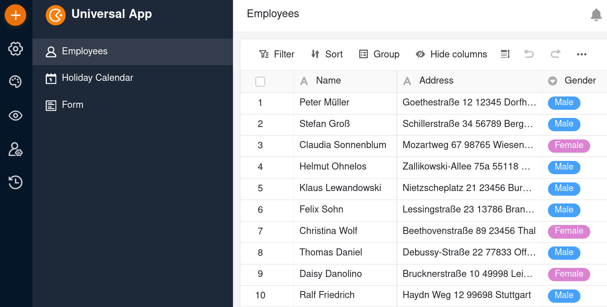Screen dimensions: 607x307
Task: Click the notification bell icon
Action: [x=596, y=15]
